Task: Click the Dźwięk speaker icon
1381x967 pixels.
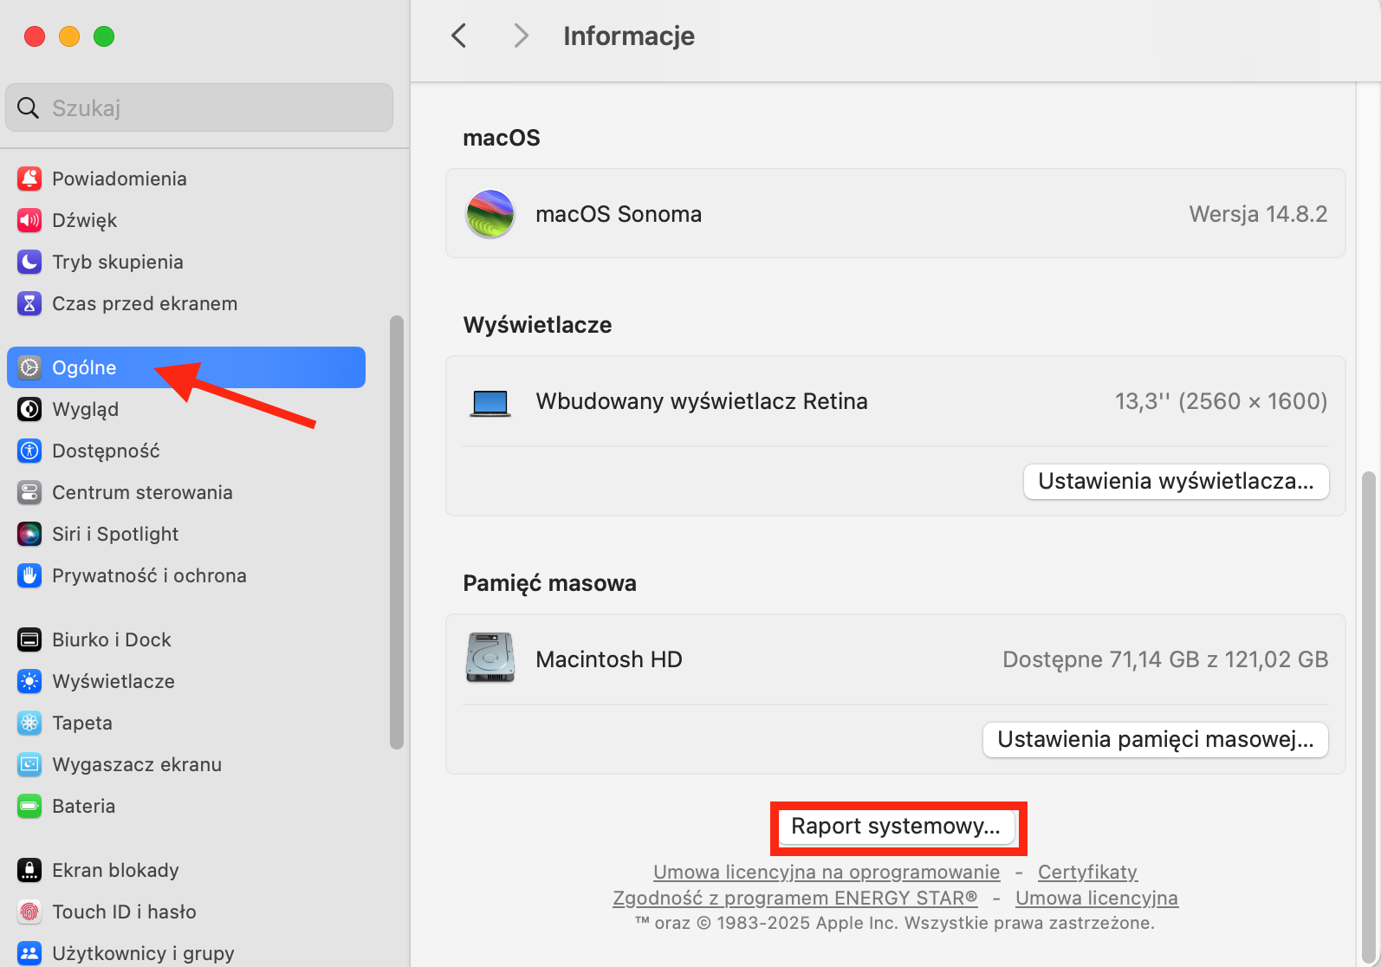Action: coord(29,220)
